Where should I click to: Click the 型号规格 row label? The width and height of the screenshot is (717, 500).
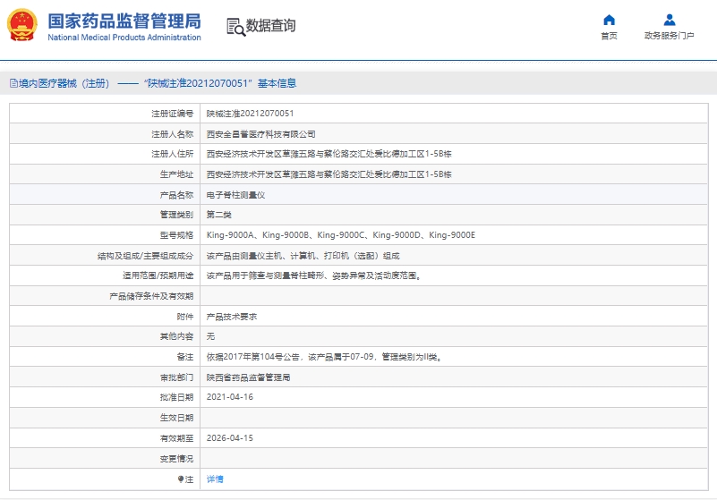point(176,235)
